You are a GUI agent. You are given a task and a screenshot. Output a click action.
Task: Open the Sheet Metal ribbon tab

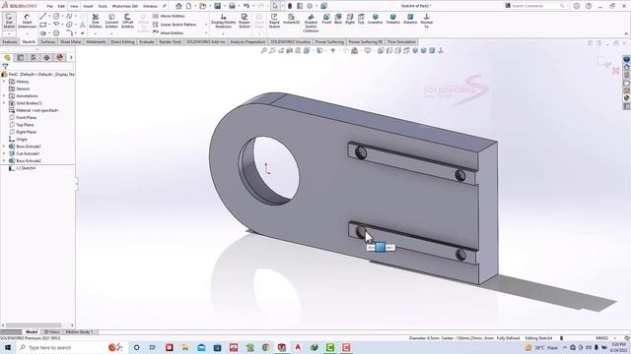(x=70, y=41)
